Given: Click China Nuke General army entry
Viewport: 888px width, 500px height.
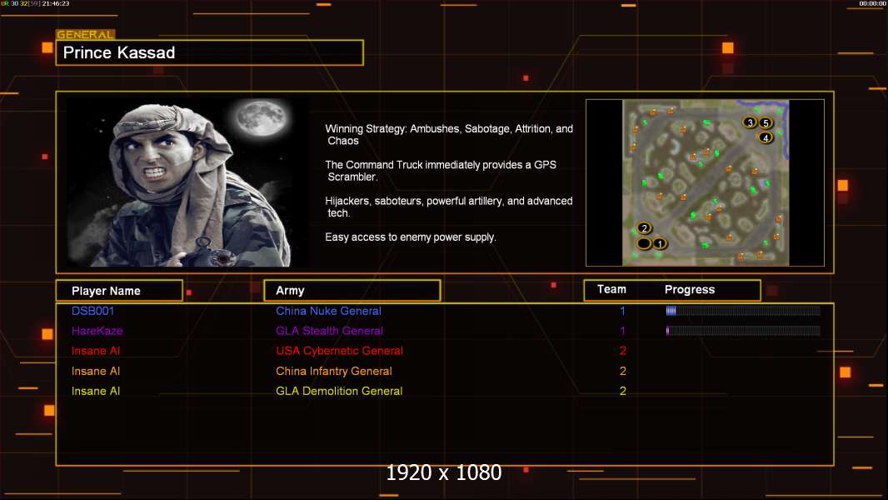Looking at the screenshot, I should tap(328, 311).
